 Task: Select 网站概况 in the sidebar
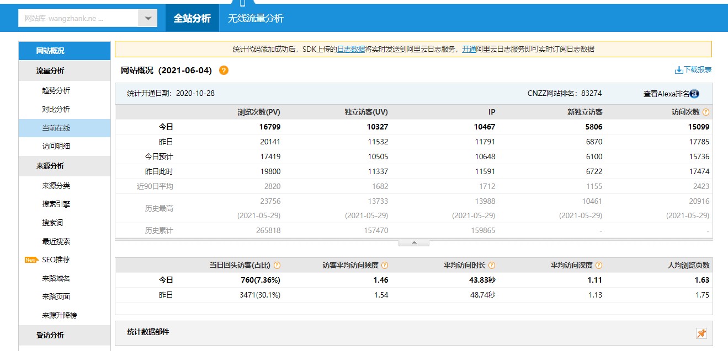pyautogui.click(x=65, y=51)
